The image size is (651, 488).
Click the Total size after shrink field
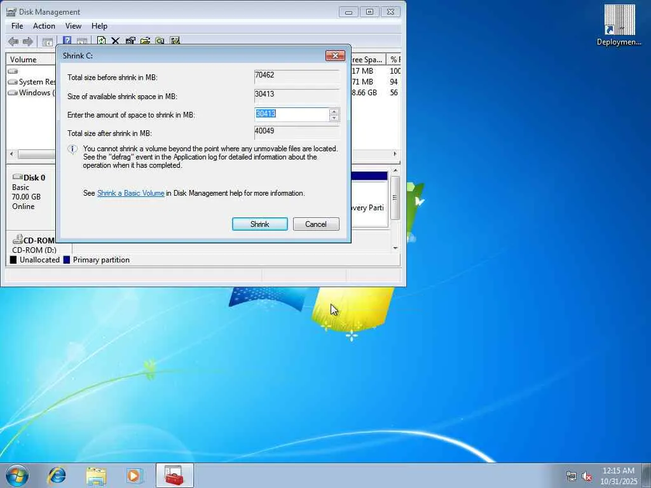tap(297, 132)
